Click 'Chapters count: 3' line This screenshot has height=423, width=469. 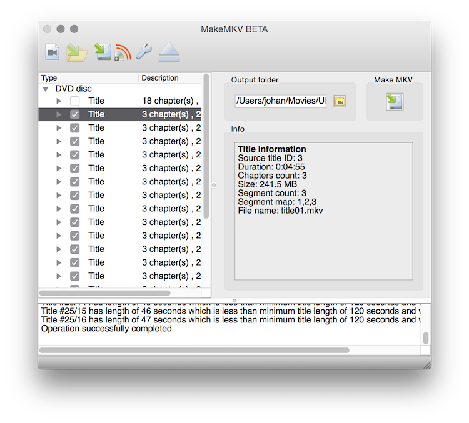pyautogui.click(x=272, y=176)
